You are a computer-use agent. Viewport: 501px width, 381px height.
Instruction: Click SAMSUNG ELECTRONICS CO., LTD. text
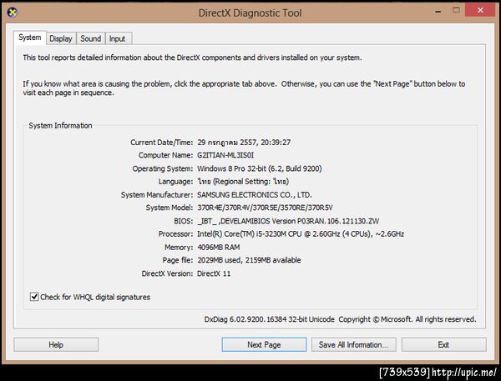point(255,194)
